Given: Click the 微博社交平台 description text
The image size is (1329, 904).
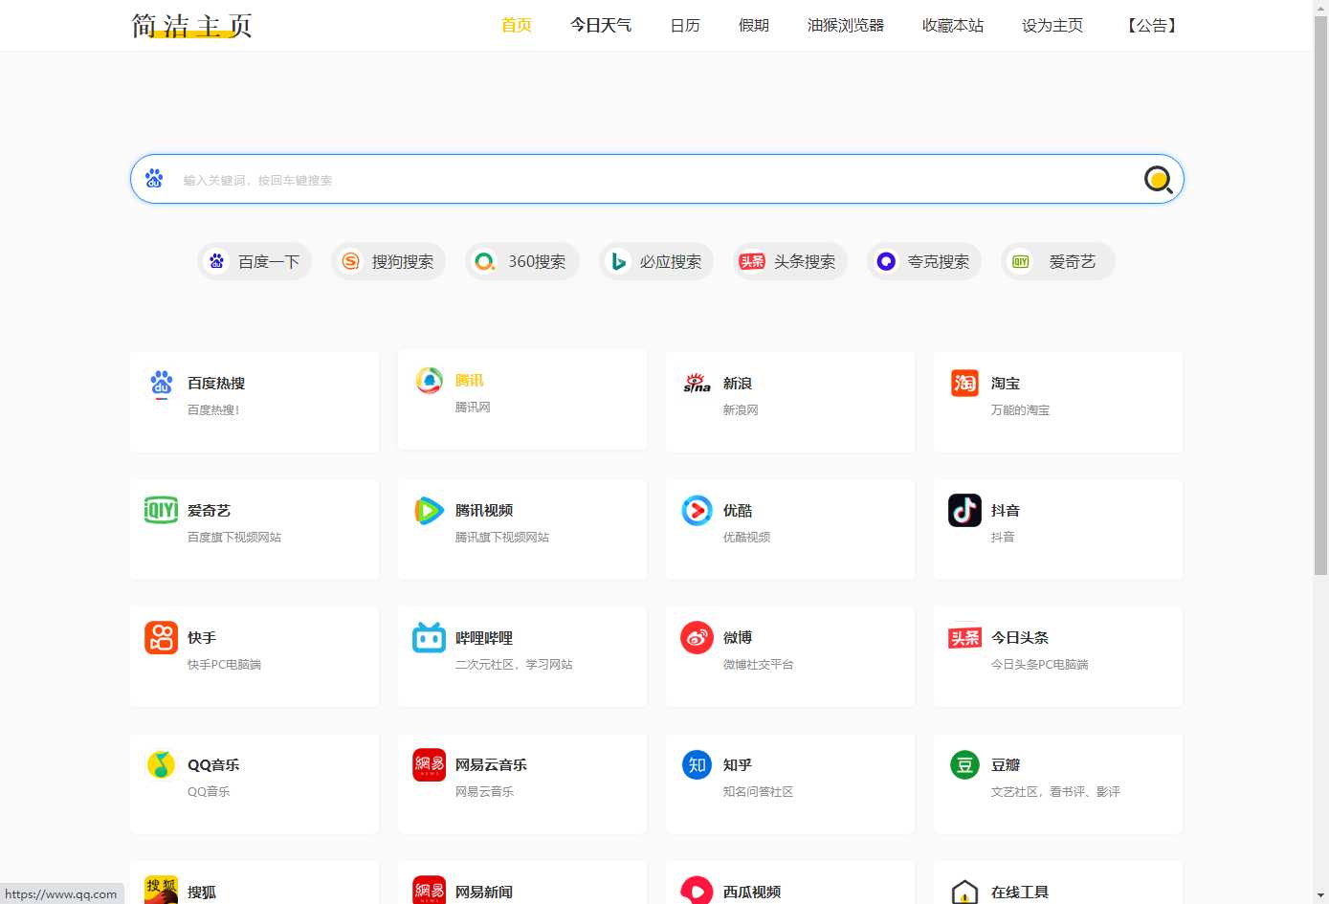Looking at the screenshot, I should pos(758,664).
